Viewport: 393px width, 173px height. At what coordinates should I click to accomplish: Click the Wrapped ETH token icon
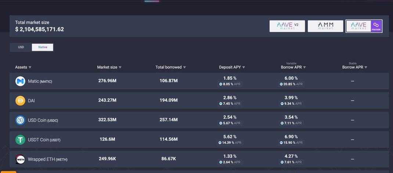pos(20,159)
